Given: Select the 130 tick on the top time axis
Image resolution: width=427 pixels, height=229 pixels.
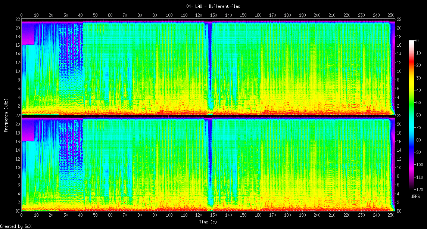Looking at the screenshot, I should coord(213,15).
